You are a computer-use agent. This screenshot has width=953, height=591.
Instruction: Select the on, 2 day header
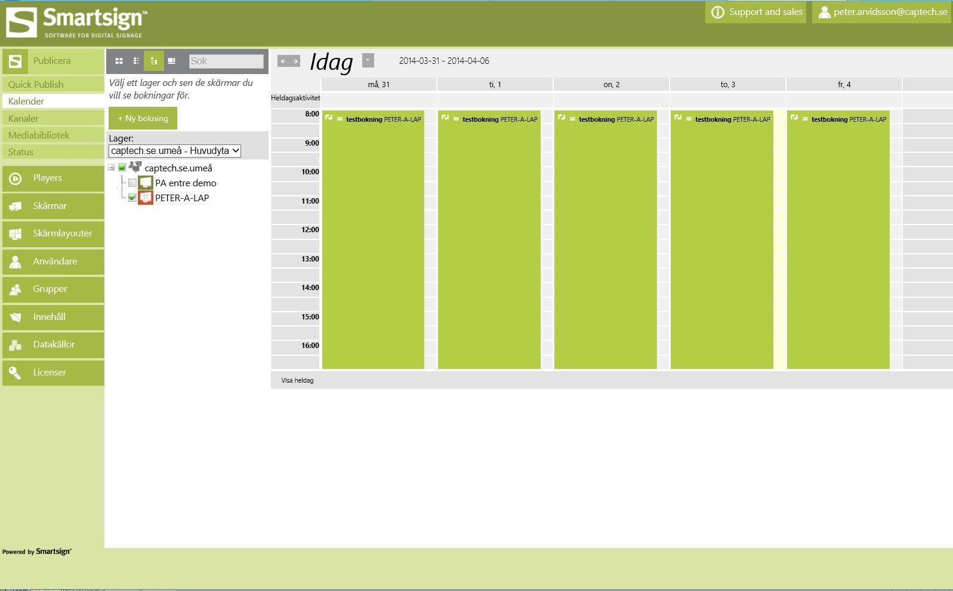(x=611, y=84)
